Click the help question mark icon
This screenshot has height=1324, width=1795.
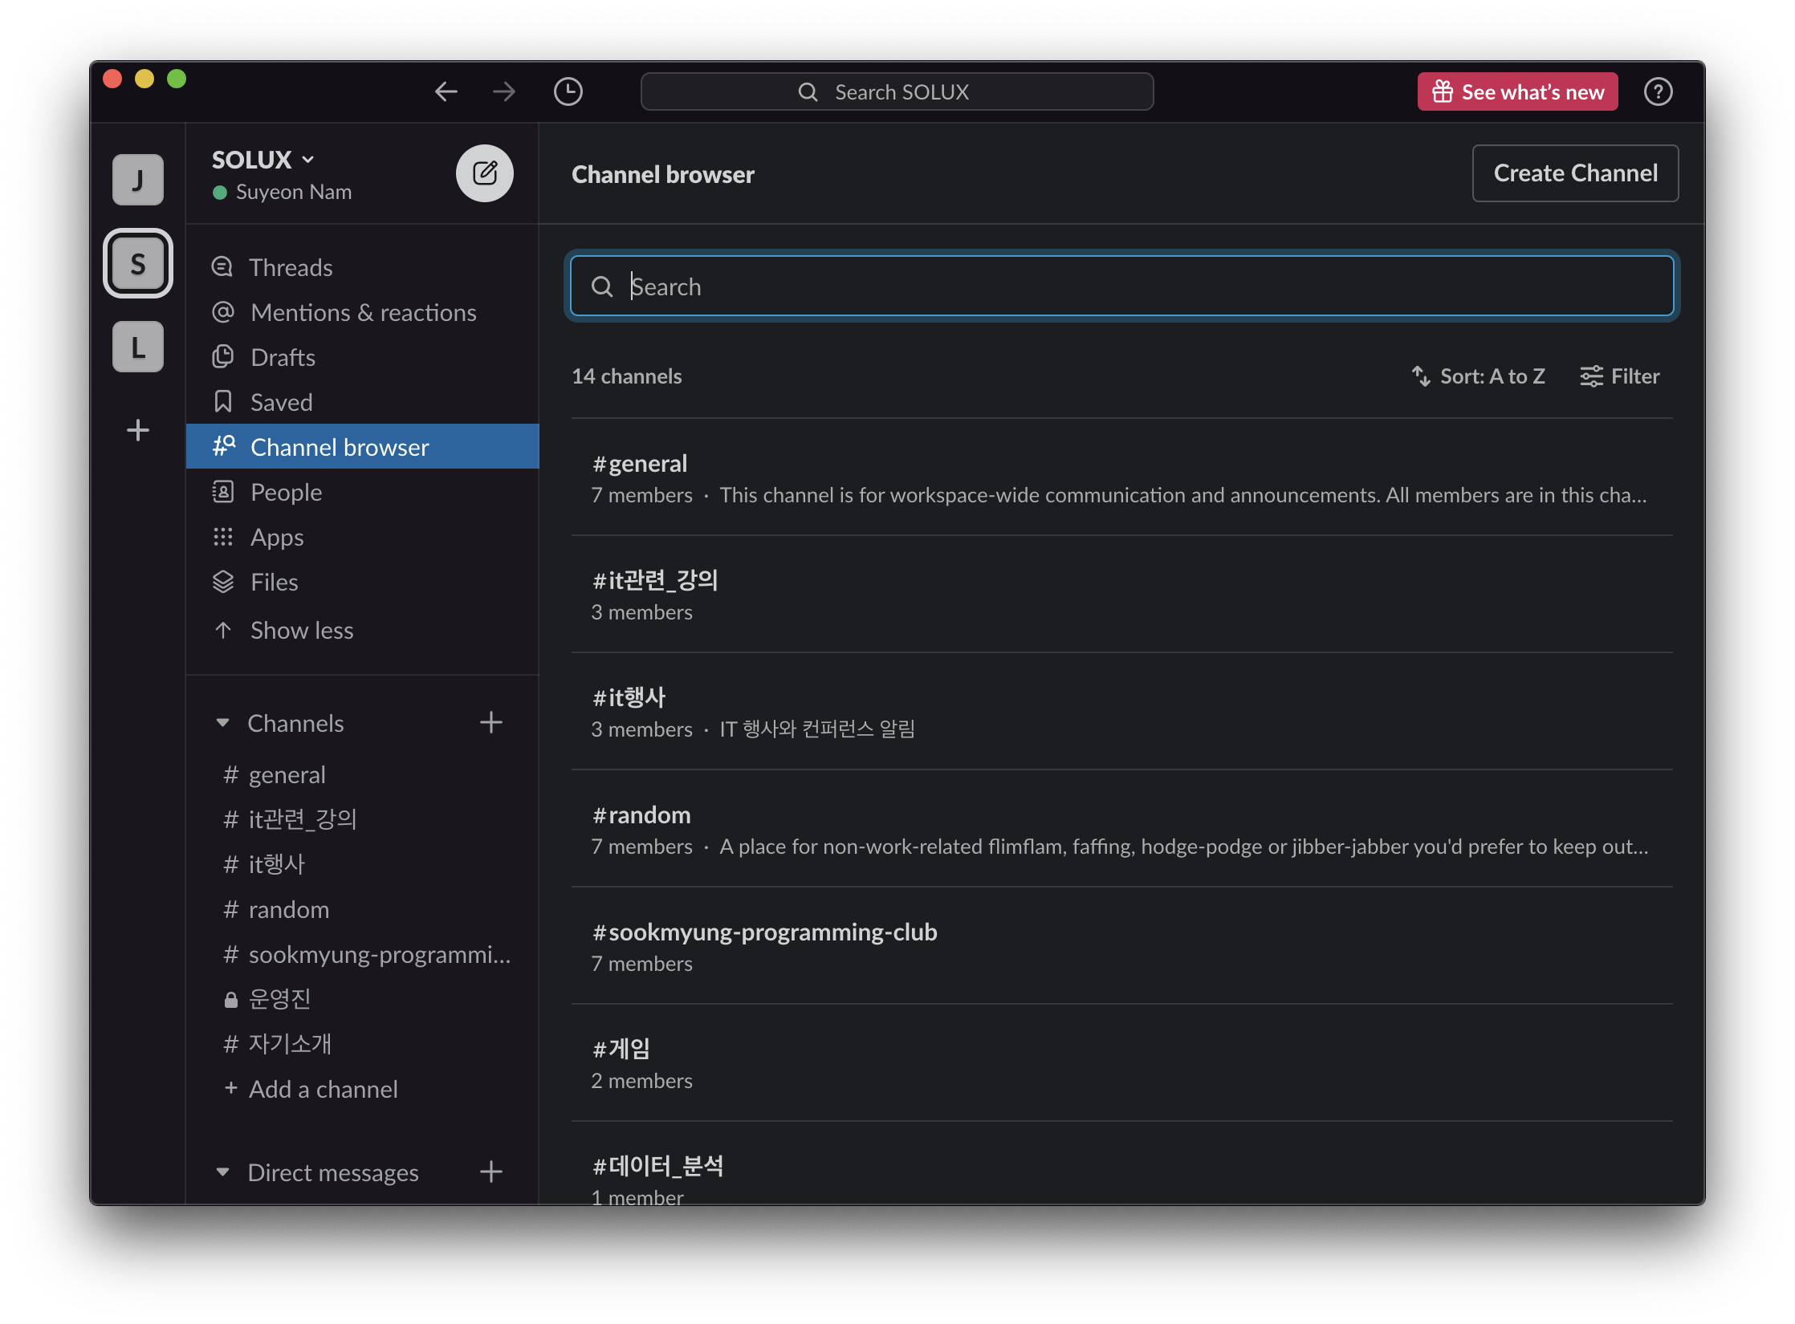(1658, 91)
